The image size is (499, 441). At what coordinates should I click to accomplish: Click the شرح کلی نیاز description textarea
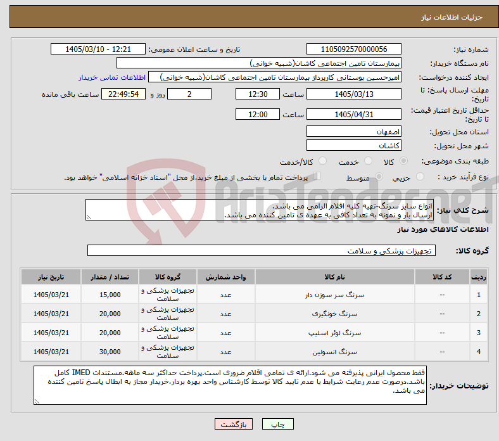(x=260, y=210)
